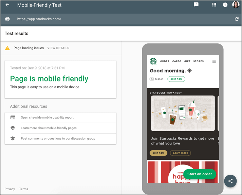Image resolution: width=242 pixels, height=195 pixels.
Task: Open Learn more about mobile-friendly pages
Action: (x=49, y=128)
